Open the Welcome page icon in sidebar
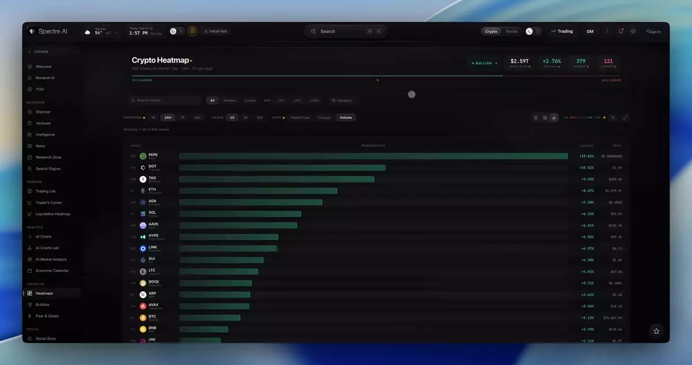692x365 pixels. (x=30, y=66)
